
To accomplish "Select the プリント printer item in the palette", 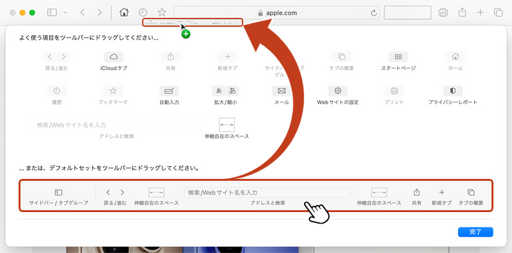I will pyautogui.click(x=394, y=95).
